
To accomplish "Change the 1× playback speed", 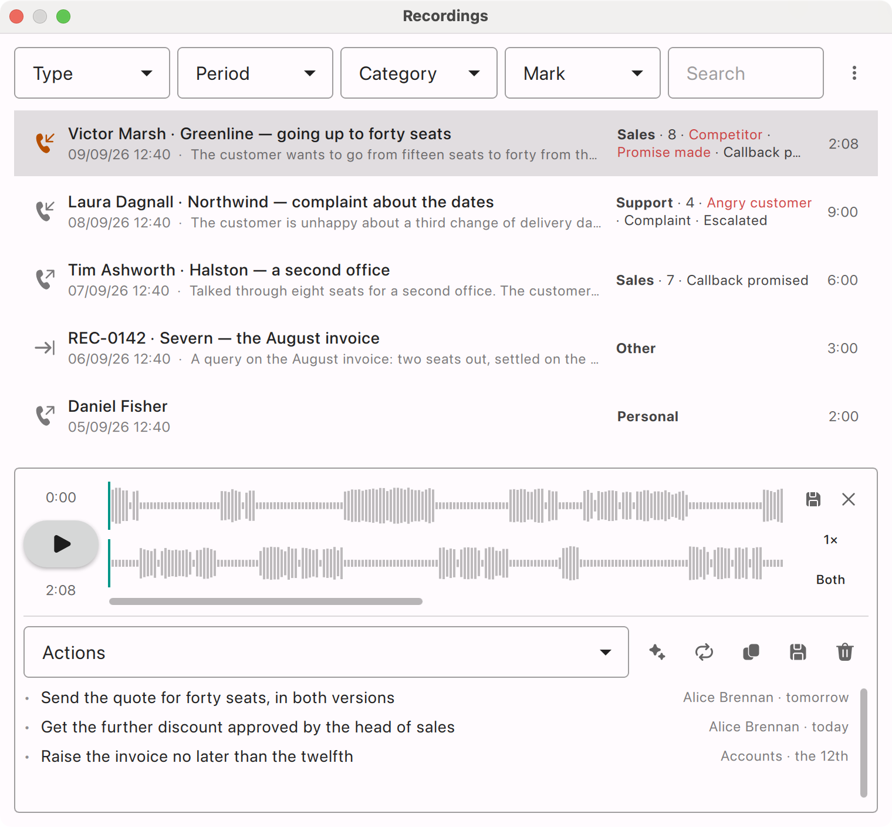I will [830, 540].
